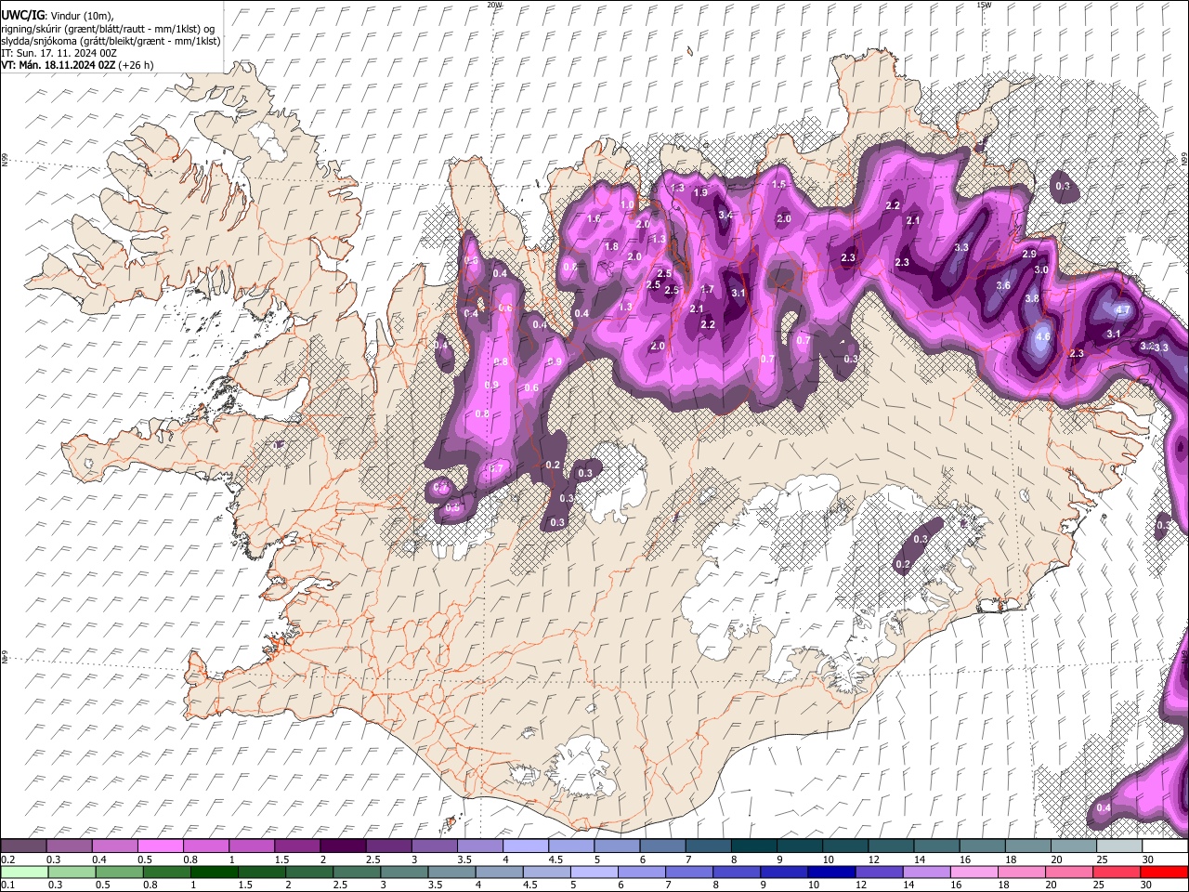Click the 'UWC/IG: Vindur (10m)' title line
The height and width of the screenshot is (892, 1189).
click(58, 16)
